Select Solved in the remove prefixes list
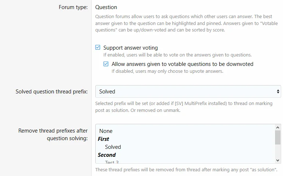Screen dimensions: 283x176 click(x=113, y=147)
